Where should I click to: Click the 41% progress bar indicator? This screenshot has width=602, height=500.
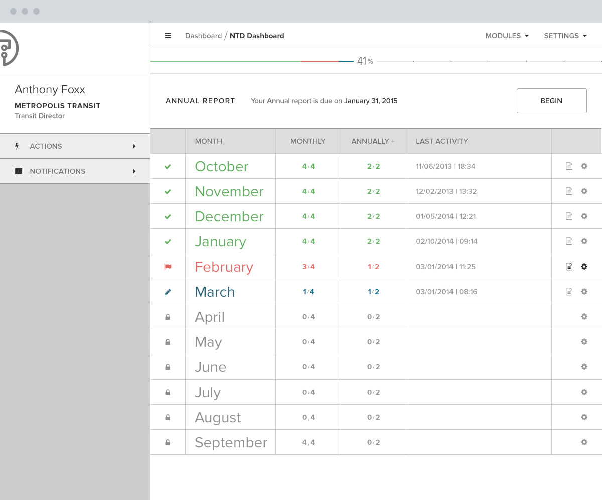pos(365,61)
